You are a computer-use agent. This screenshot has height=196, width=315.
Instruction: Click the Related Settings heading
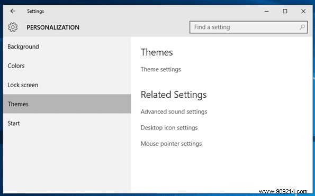pos(174,95)
